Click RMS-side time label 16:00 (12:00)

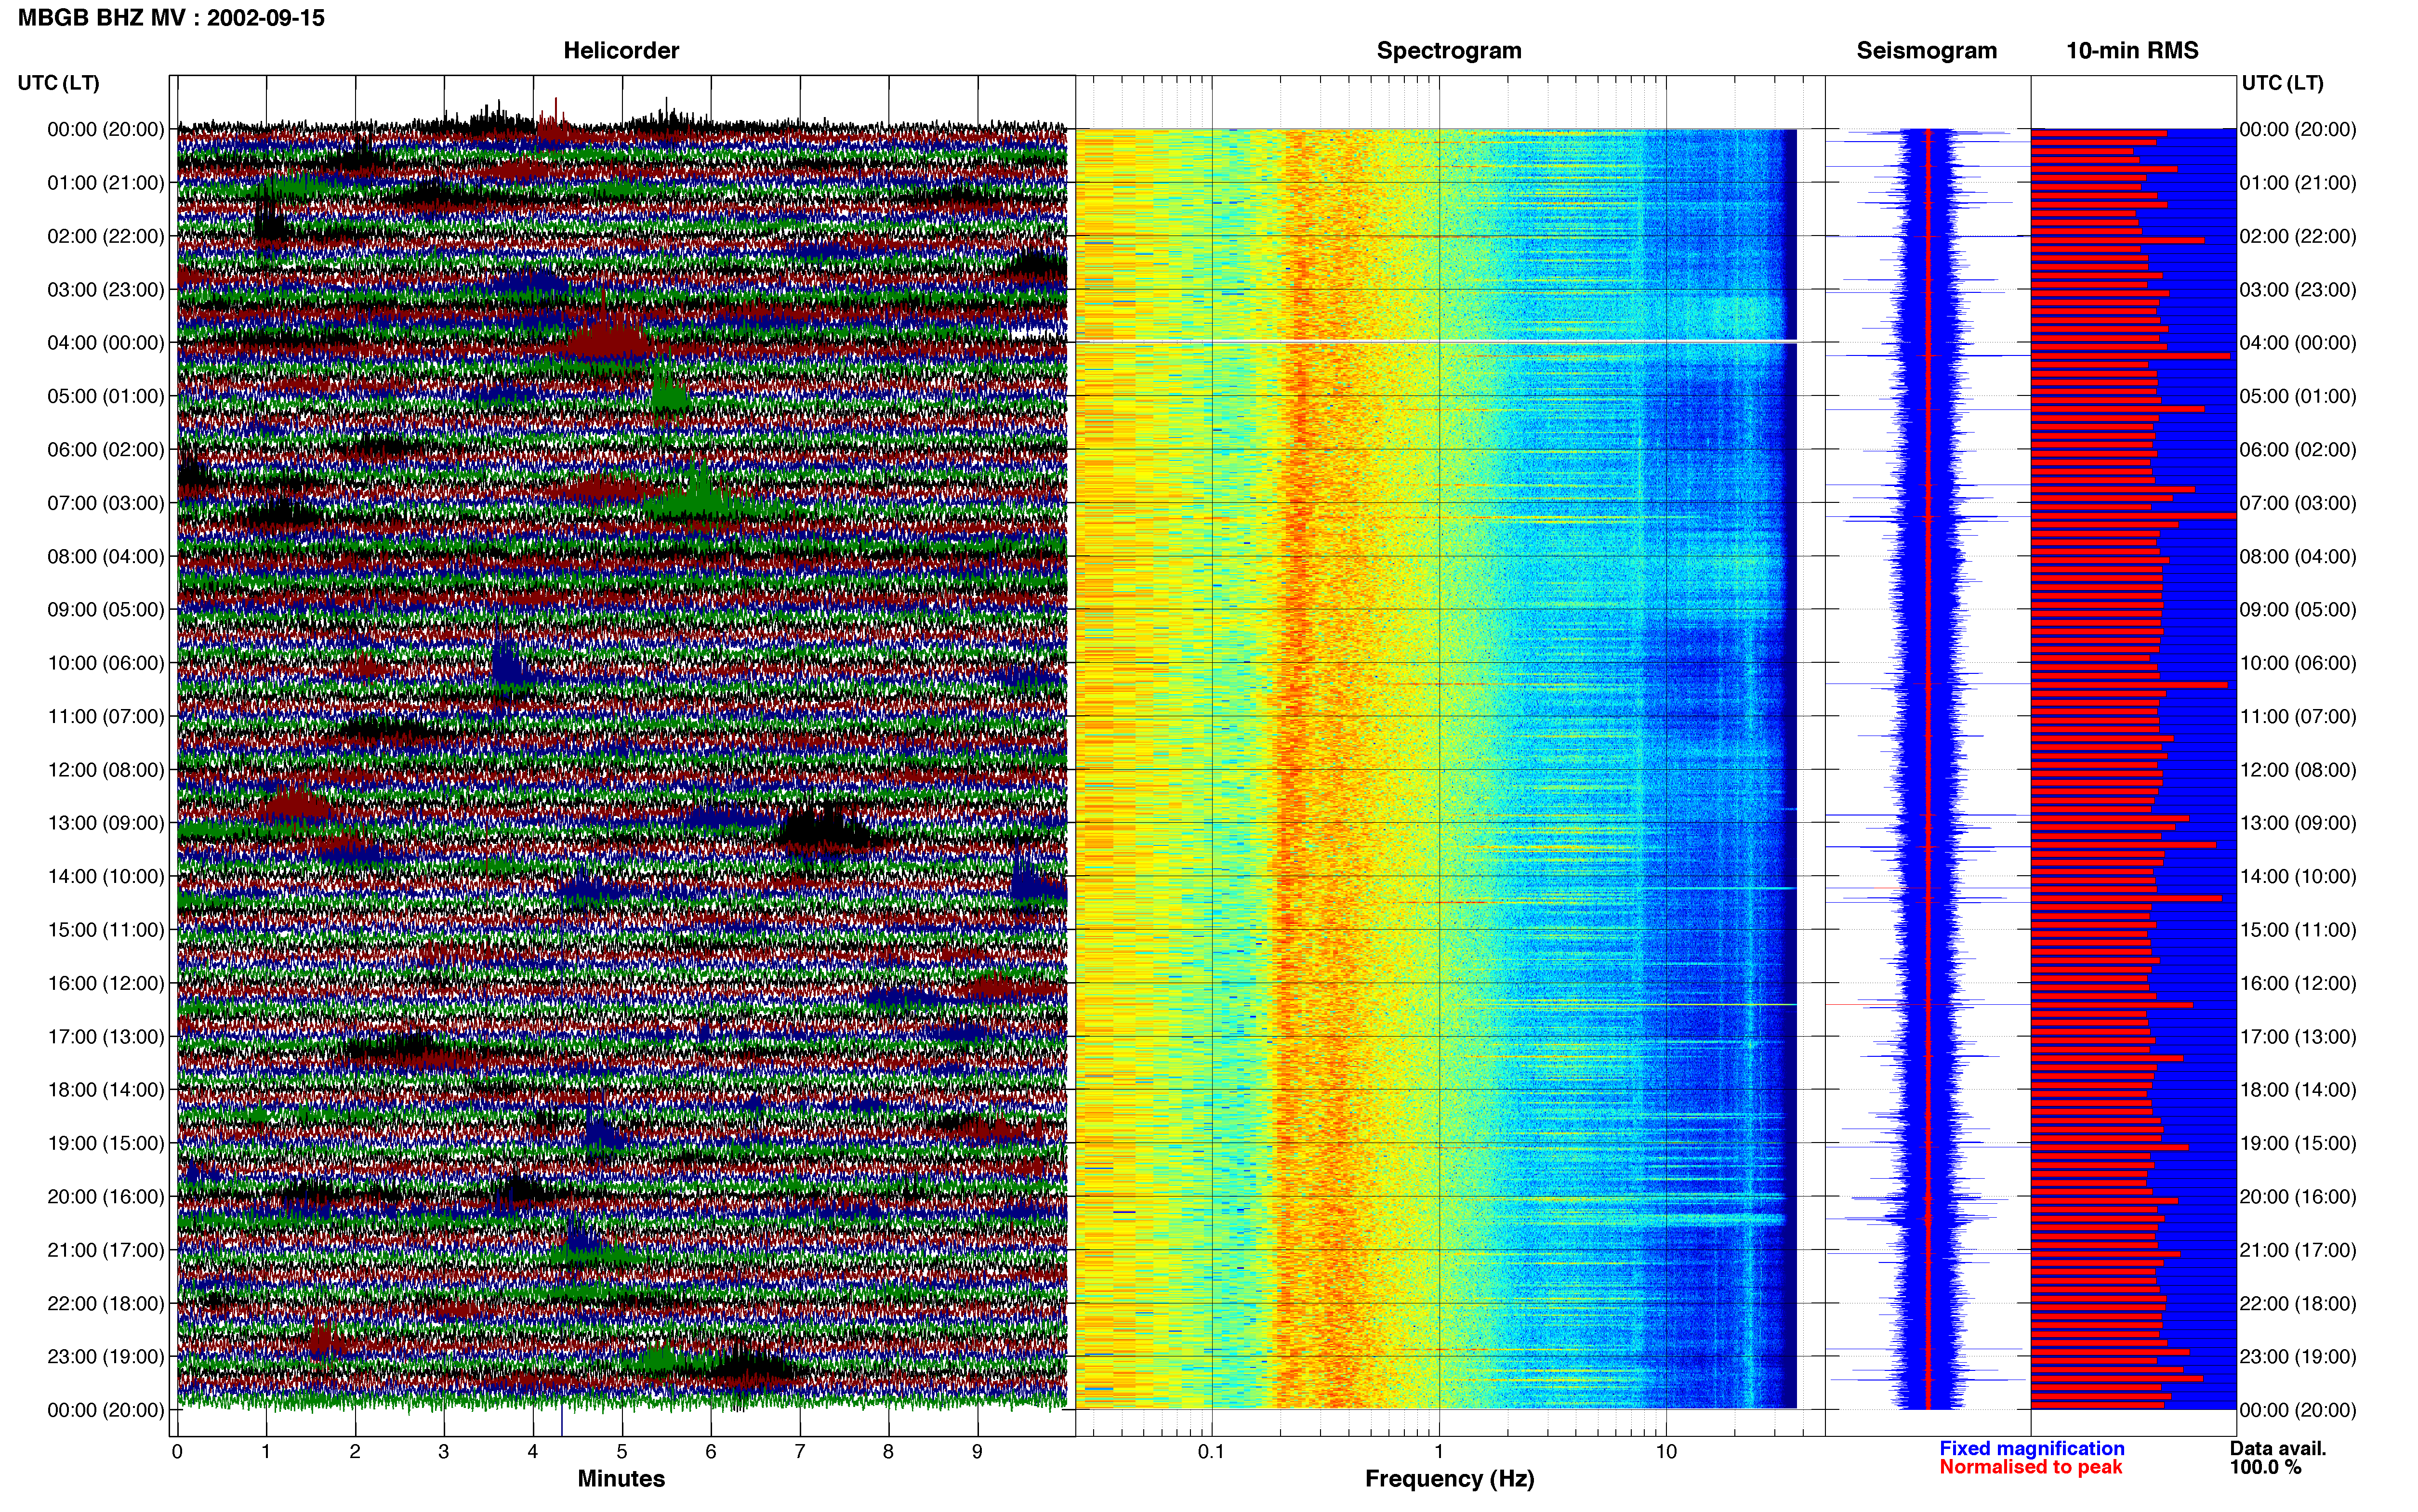2298,983
